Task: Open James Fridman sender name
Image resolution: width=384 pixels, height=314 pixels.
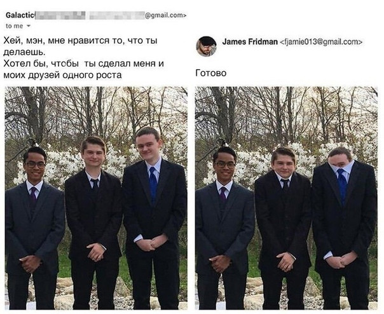Action: coord(250,42)
